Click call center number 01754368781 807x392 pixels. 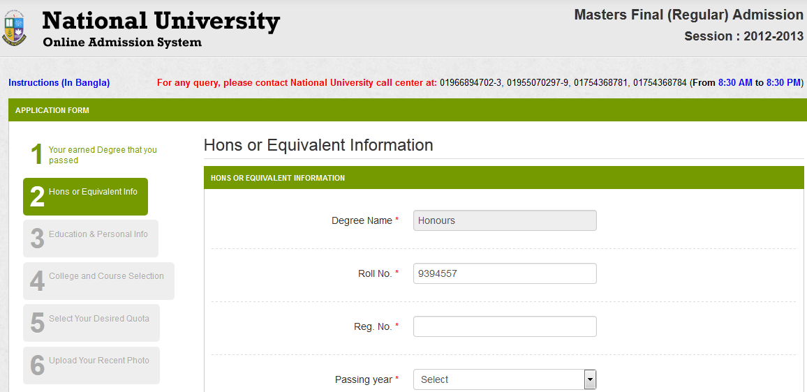[x=602, y=83]
